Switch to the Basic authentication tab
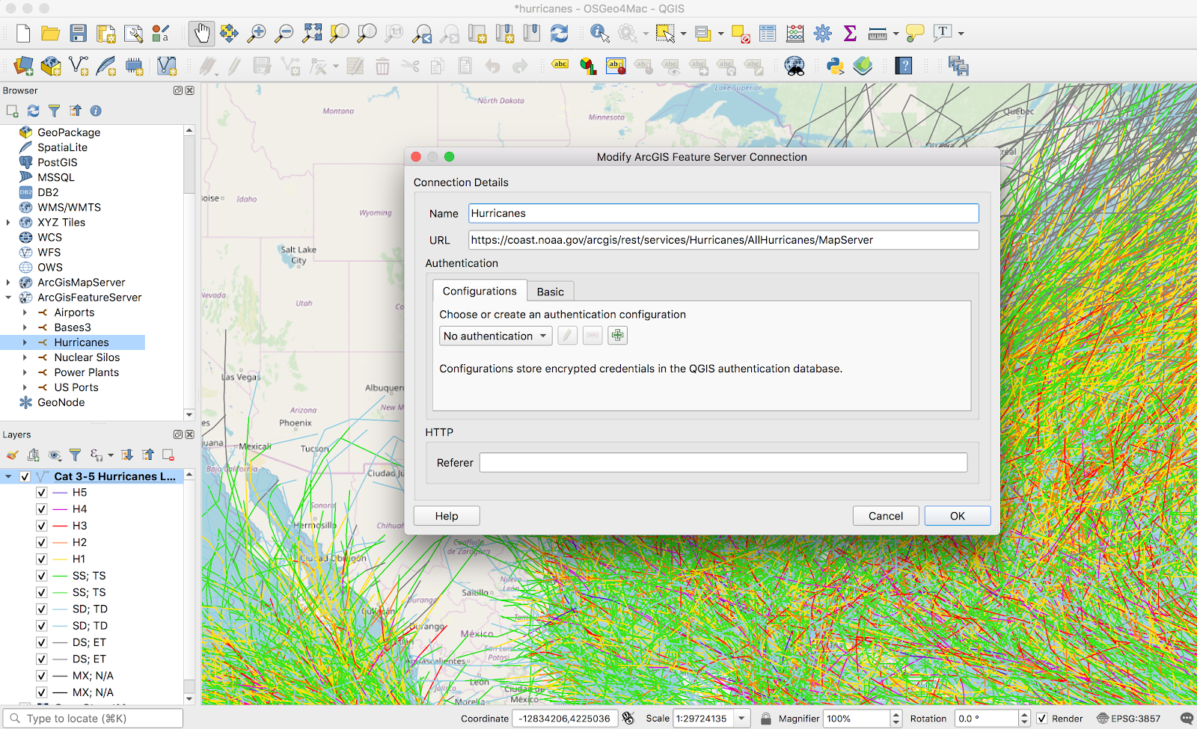This screenshot has height=729, width=1197. click(550, 292)
